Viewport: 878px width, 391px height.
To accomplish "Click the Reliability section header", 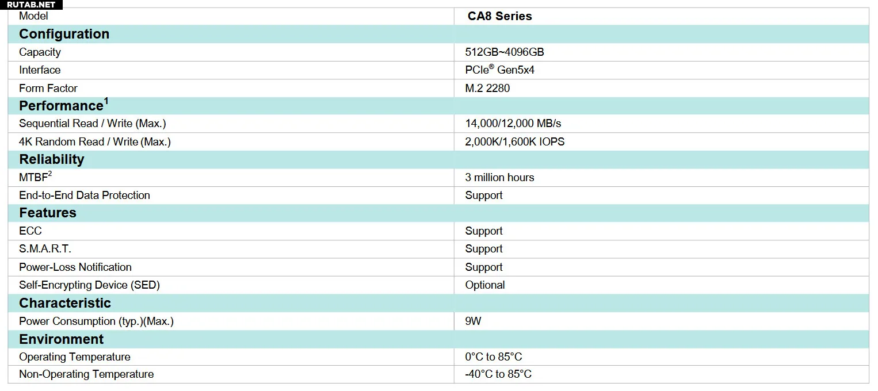I will [x=52, y=159].
